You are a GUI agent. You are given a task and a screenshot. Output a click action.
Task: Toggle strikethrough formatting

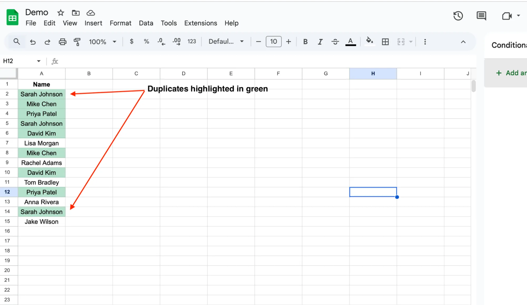pyautogui.click(x=335, y=41)
